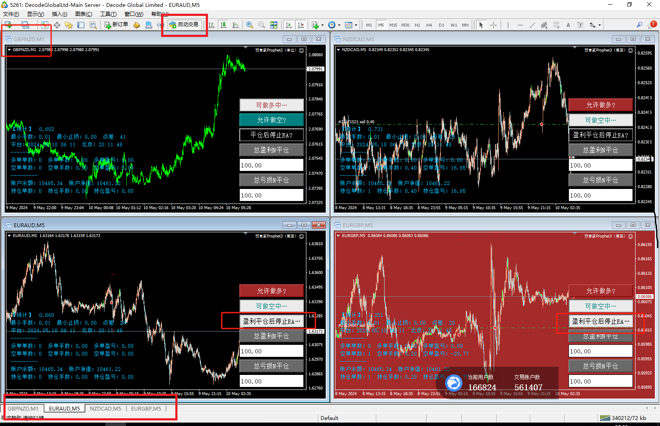Switch timeframe to H1
This screenshot has width=660, height=426.
click(417, 25)
